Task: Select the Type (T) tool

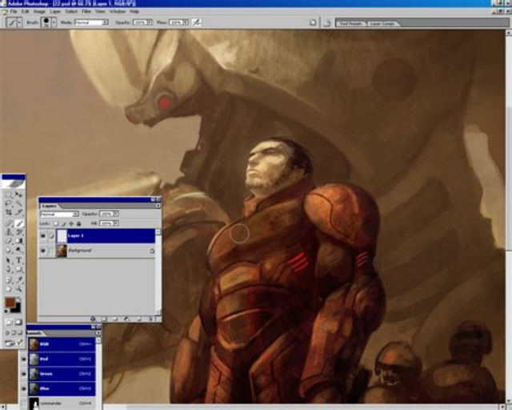Action: (18, 260)
